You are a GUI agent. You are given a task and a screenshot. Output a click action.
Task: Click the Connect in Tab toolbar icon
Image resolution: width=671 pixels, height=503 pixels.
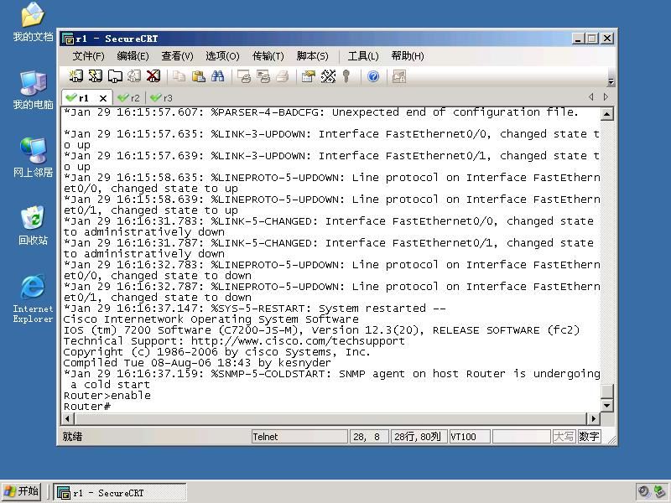coord(115,76)
